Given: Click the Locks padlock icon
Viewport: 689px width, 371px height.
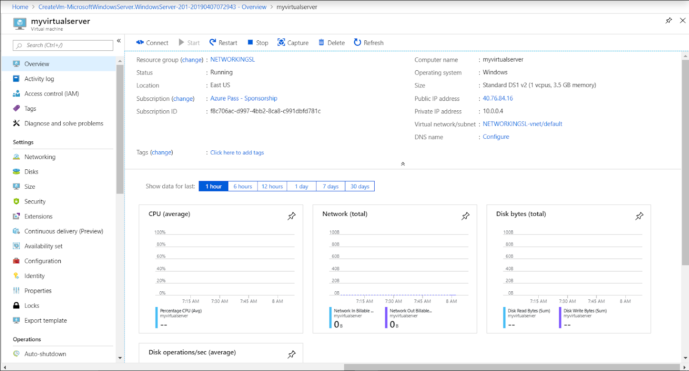Looking at the screenshot, I should point(16,306).
